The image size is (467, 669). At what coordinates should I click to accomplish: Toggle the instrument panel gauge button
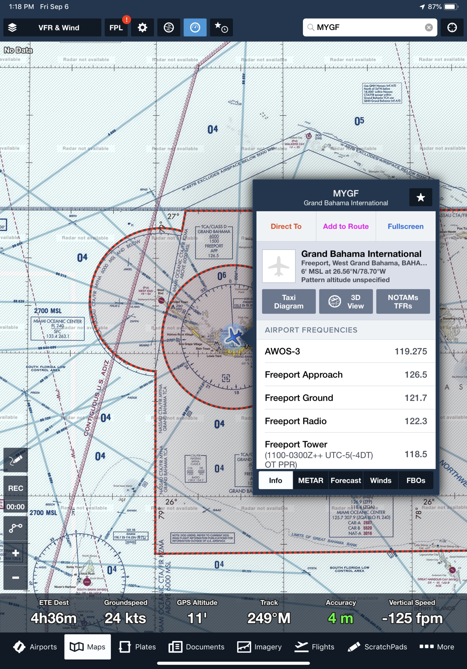(x=195, y=27)
